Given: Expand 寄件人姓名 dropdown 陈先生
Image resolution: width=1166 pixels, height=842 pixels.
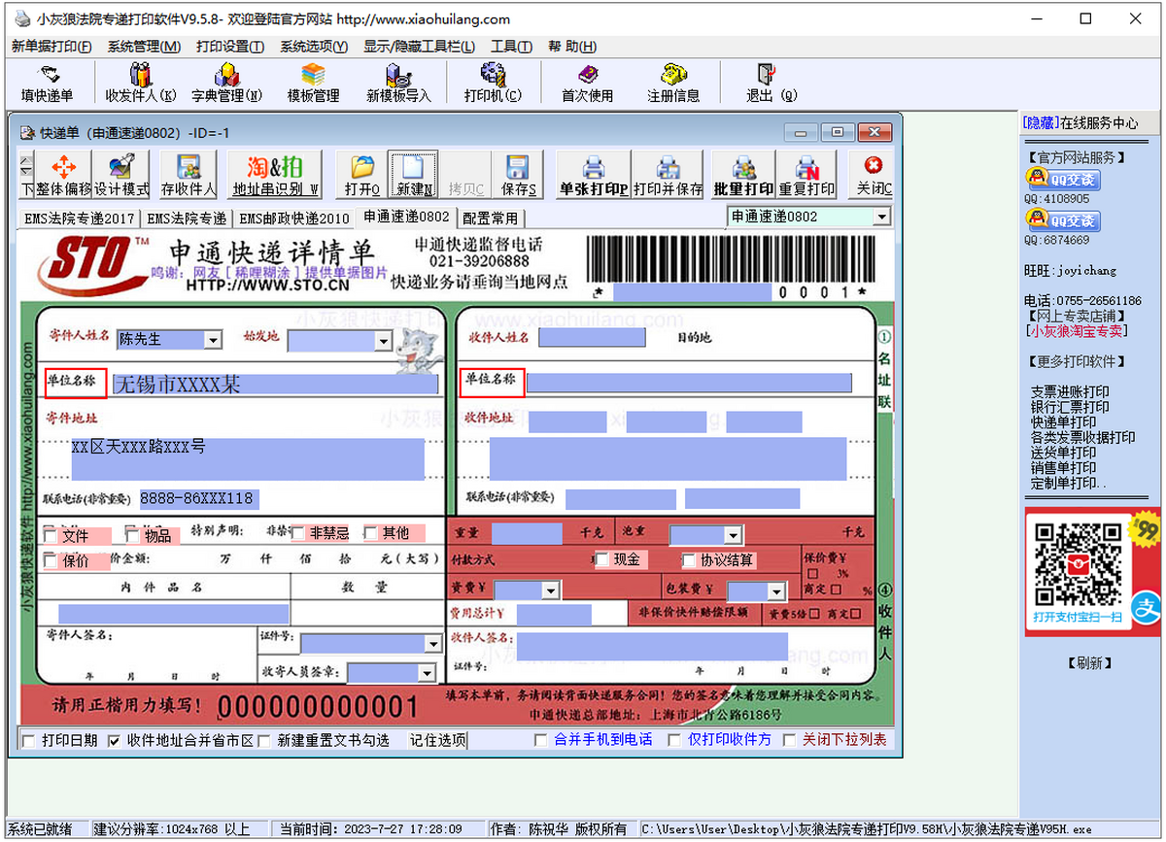Looking at the screenshot, I should [213, 340].
